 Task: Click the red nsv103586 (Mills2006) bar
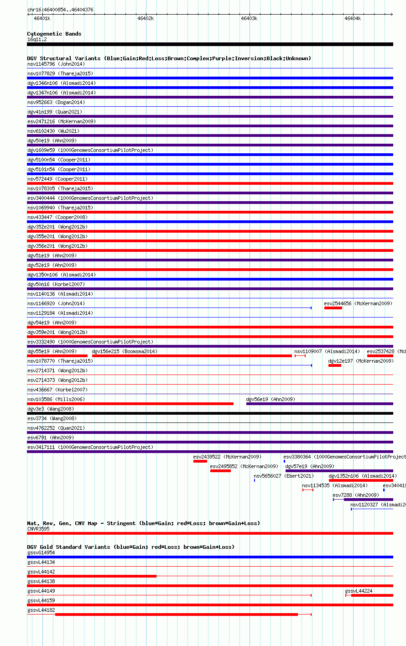130,404
